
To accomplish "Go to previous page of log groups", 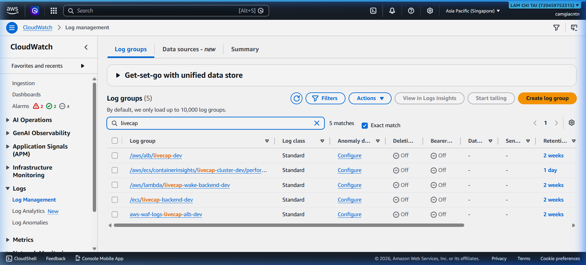I will click(535, 123).
